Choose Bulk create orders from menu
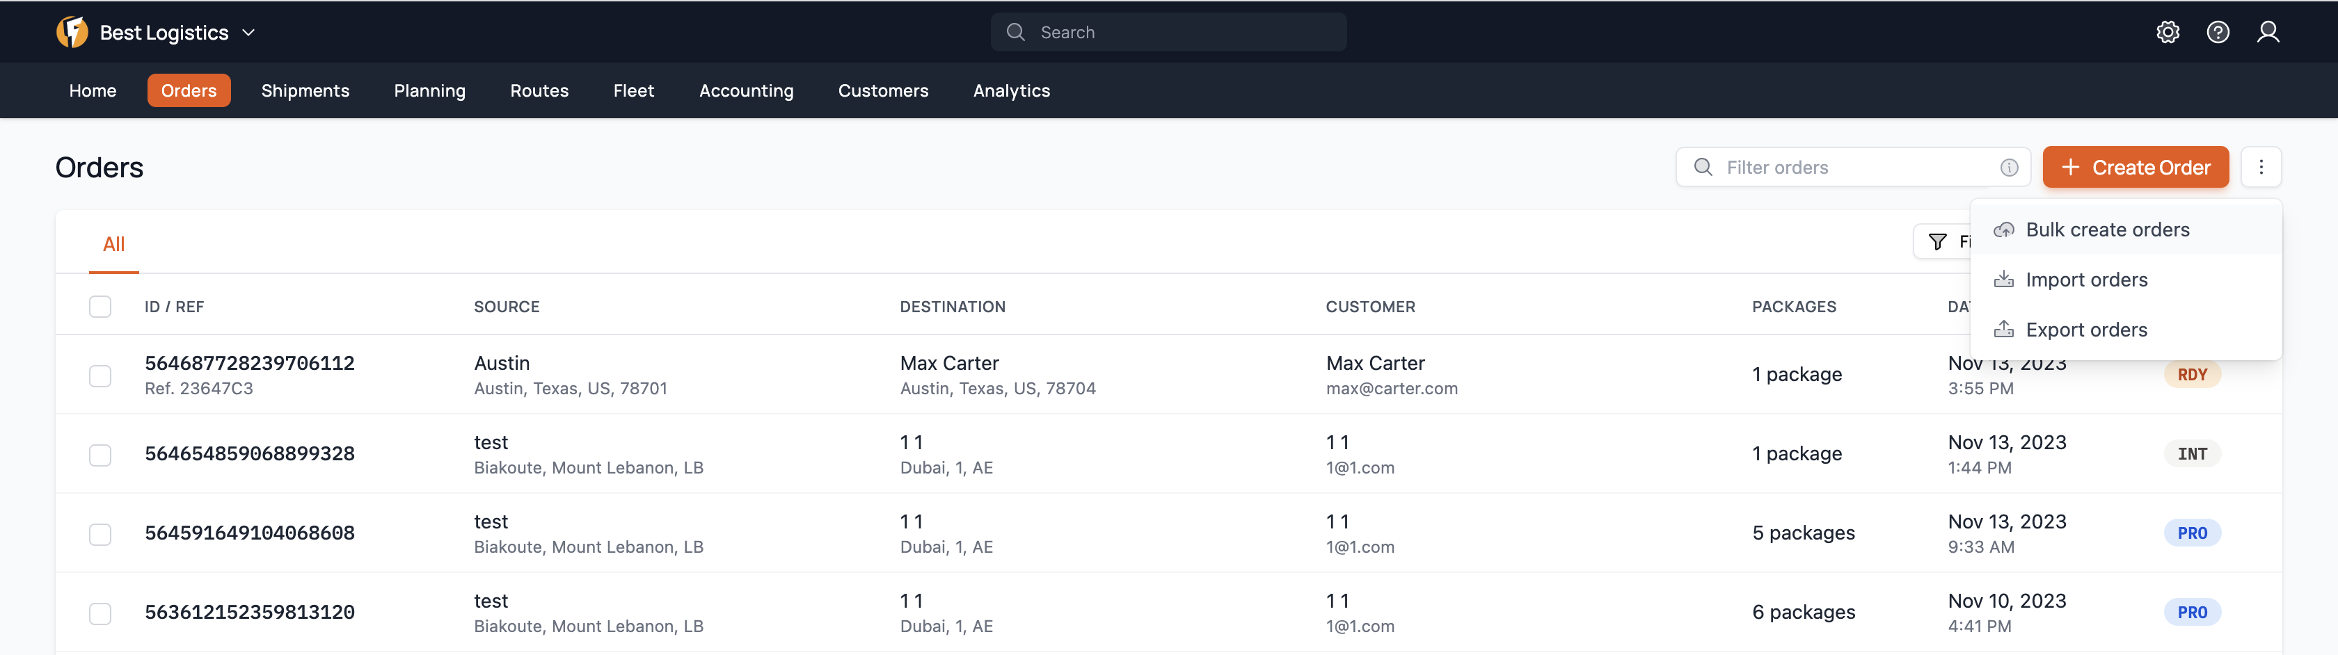The height and width of the screenshot is (655, 2338). point(2106,230)
